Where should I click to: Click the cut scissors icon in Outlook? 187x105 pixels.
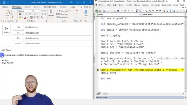pyautogui.click(x=12, y=11)
